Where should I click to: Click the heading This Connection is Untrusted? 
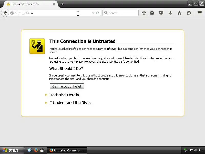point(82,41)
